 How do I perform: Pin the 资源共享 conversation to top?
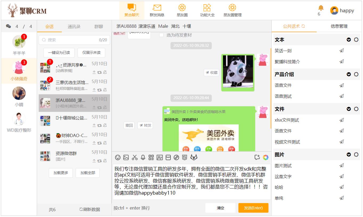(94, 72)
